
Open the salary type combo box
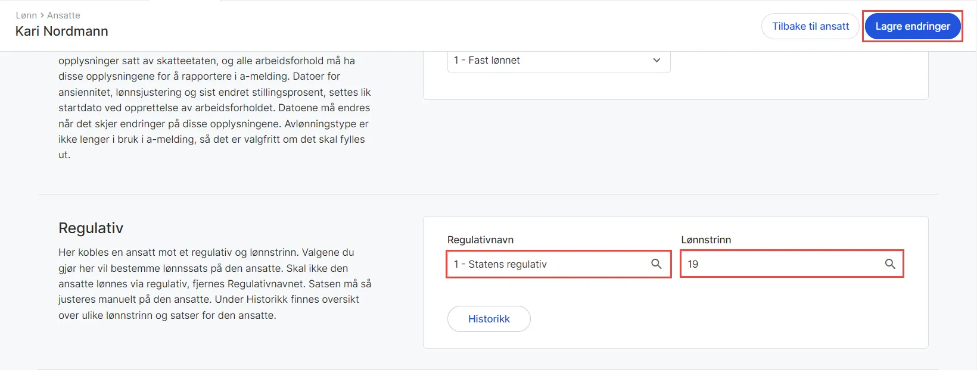click(558, 60)
